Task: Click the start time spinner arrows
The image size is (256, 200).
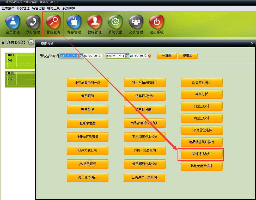Action: pyautogui.click(x=100, y=56)
